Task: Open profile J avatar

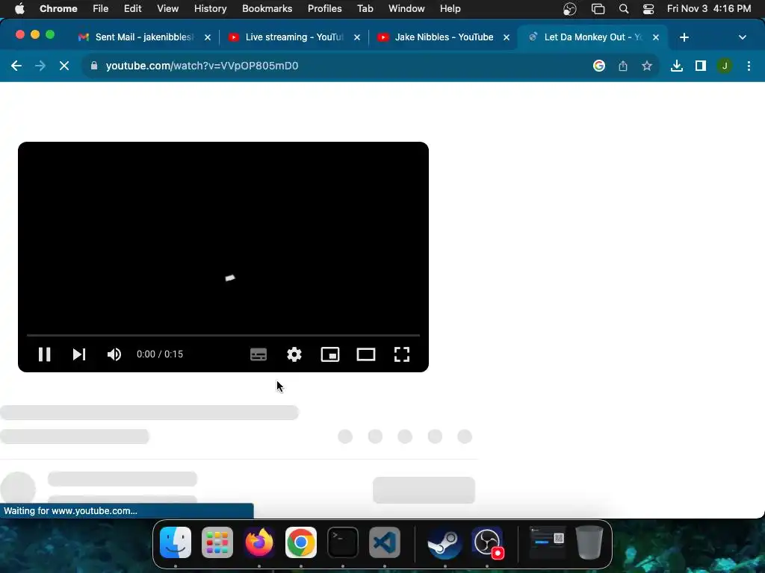Action: [x=725, y=66]
